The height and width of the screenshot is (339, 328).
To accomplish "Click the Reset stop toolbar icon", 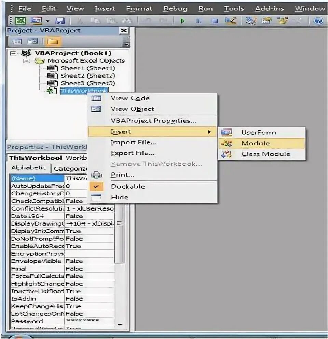I will pyautogui.click(x=214, y=21).
